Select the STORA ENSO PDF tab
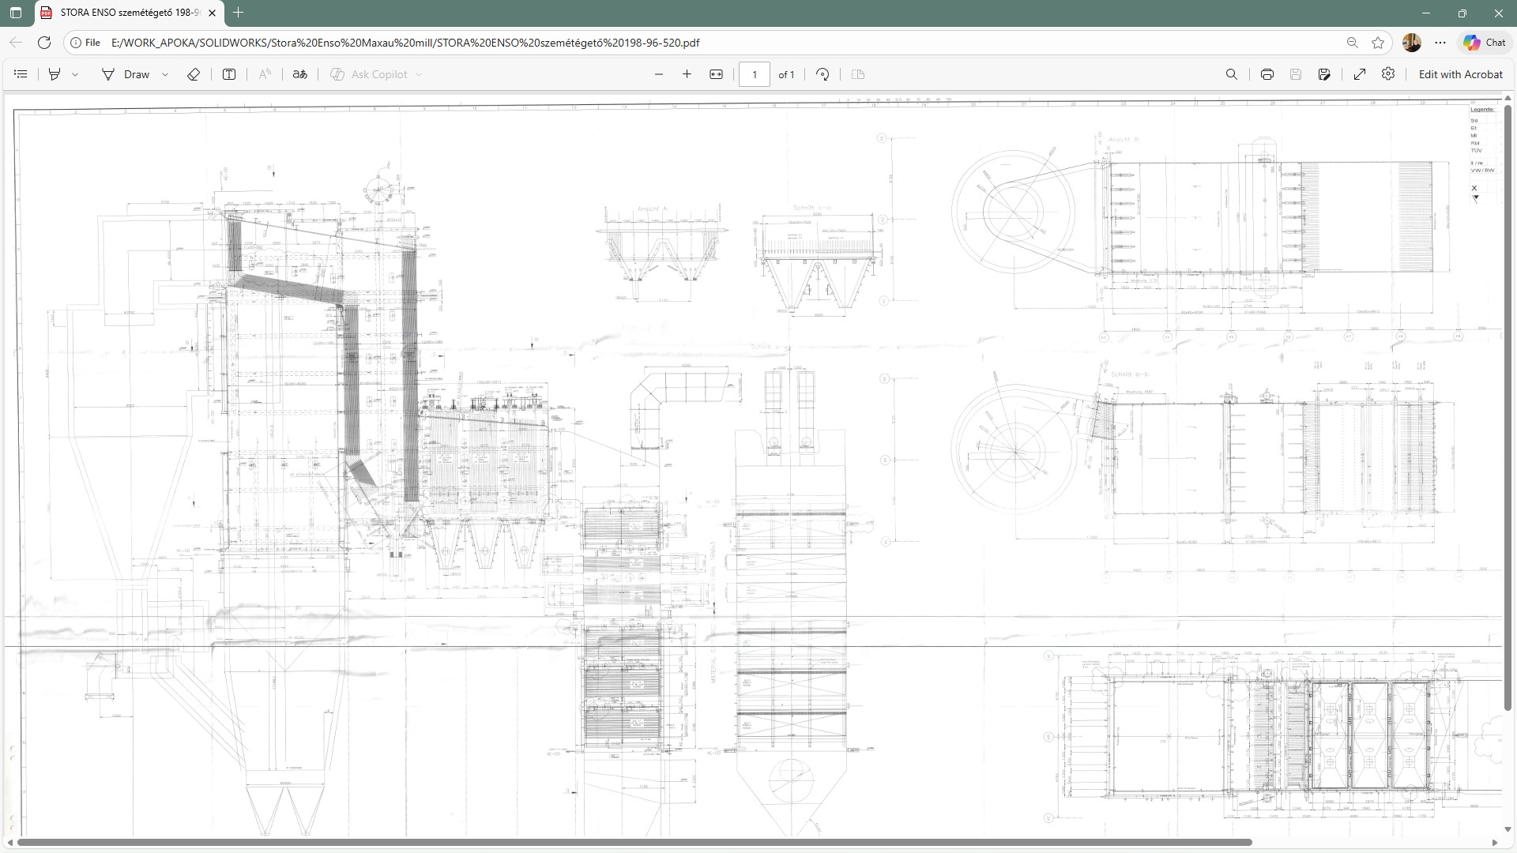1517x853 pixels. 126,13
